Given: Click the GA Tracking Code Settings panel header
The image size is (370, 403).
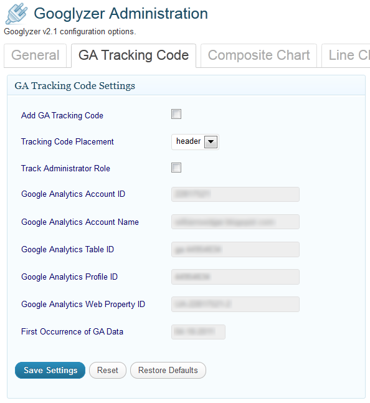Looking at the screenshot, I should tap(186, 85).
